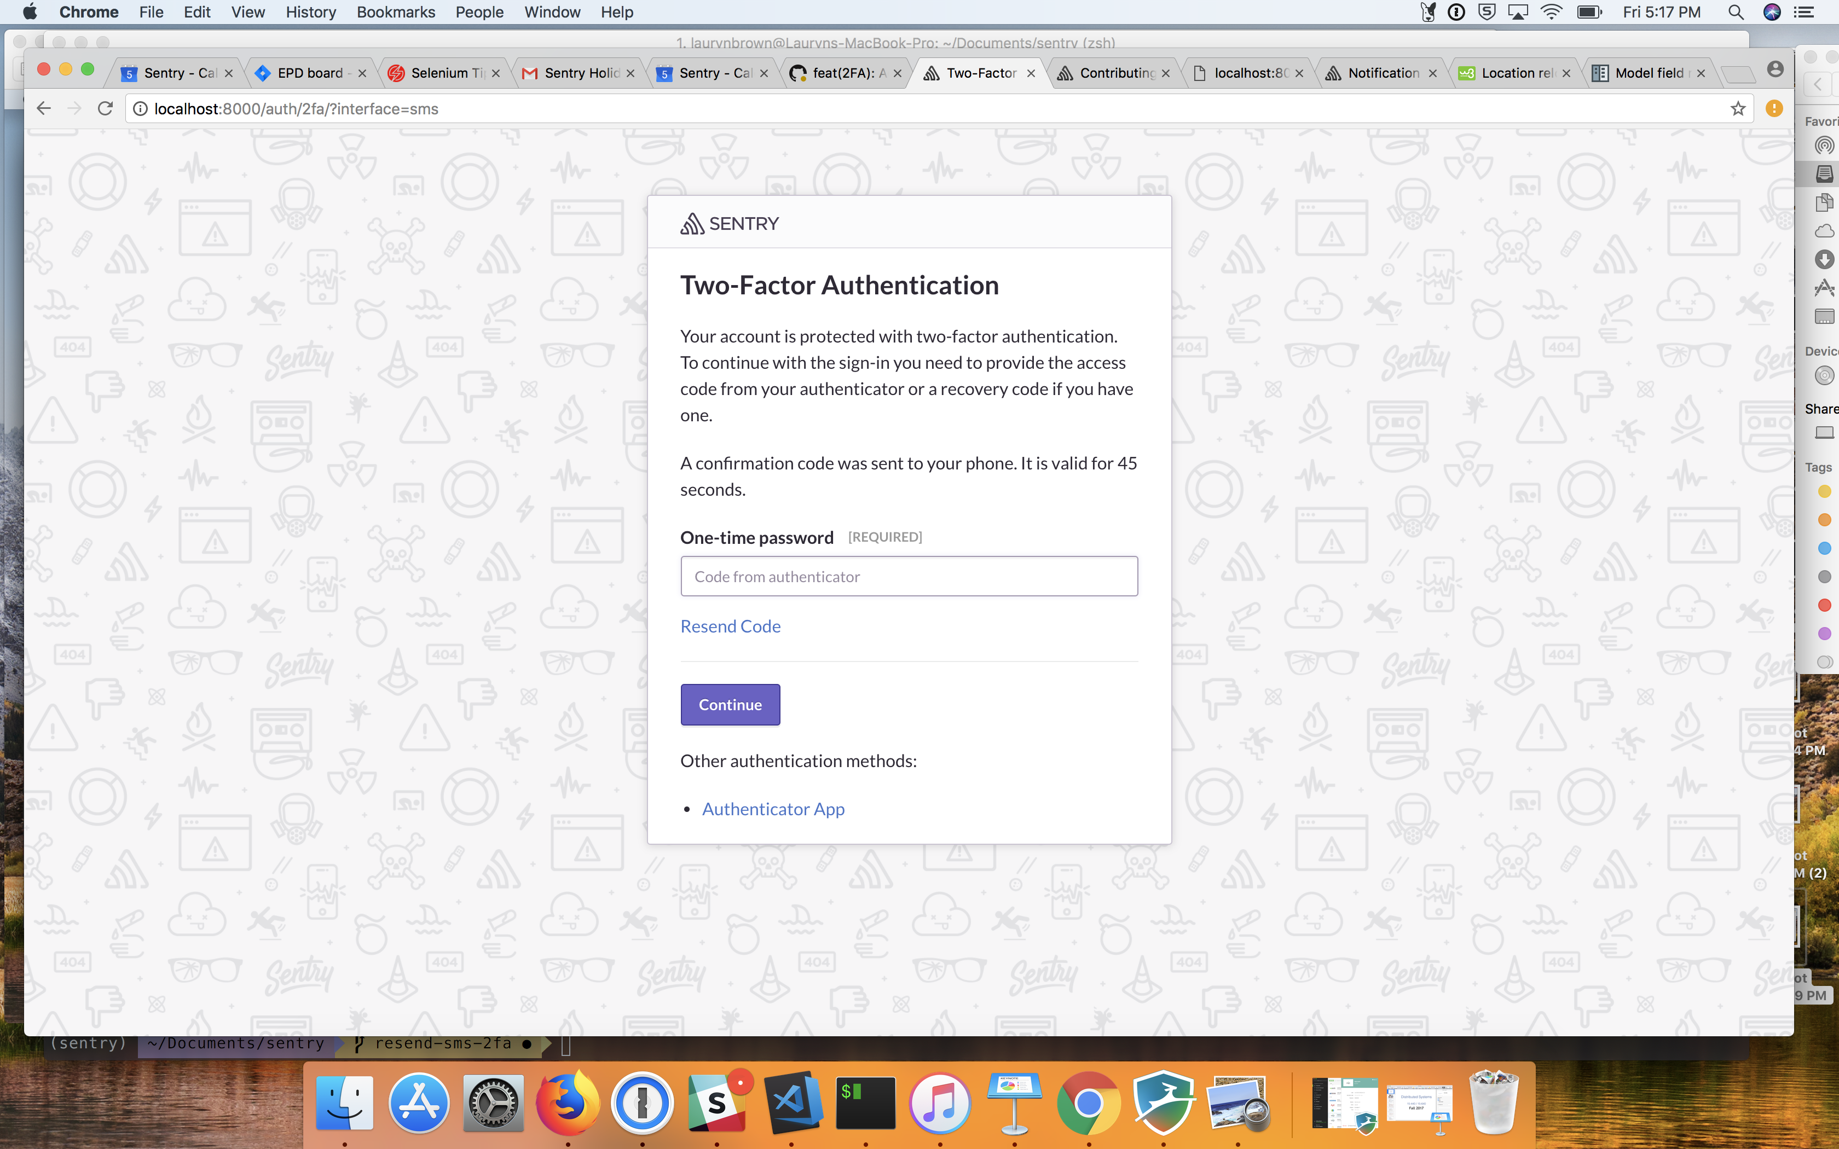Screen dimensions: 1839x1149
Task: Close the EPD board tab
Action: click(362, 74)
